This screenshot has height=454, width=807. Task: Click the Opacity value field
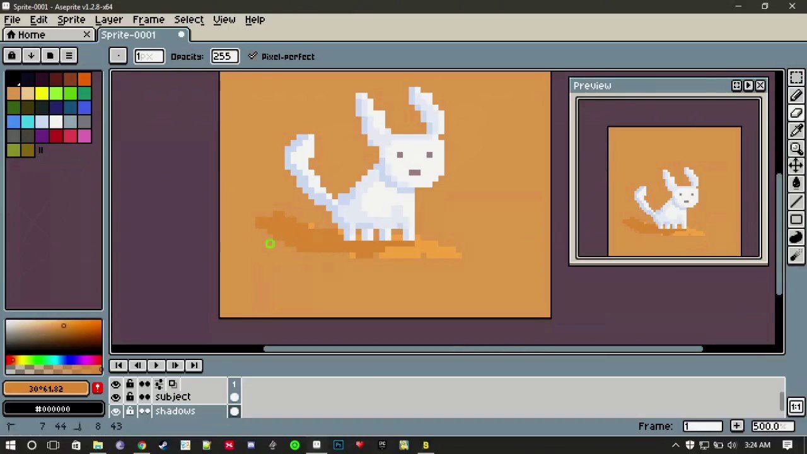tap(224, 56)
